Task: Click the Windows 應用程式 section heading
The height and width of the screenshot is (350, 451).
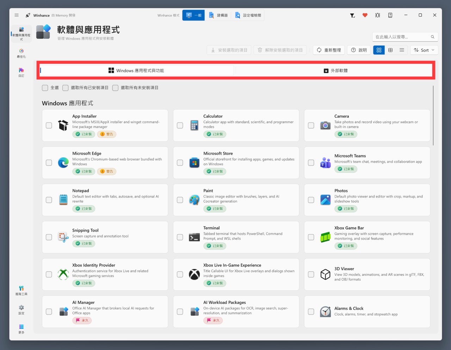Action: tap(68, 103)
